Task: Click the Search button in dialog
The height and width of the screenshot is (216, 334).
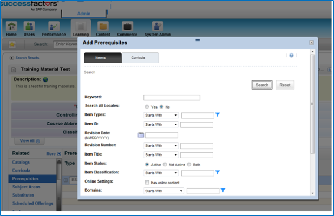Action: pyautogui.click(x=262, y=85)
